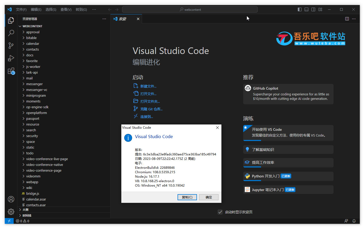Open the overflow menu ellipsis in the menu bar
Screen dimensions: 364x228
coord(94,9)
